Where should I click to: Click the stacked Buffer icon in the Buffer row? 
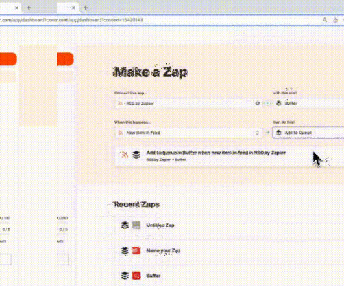point(125,276)
